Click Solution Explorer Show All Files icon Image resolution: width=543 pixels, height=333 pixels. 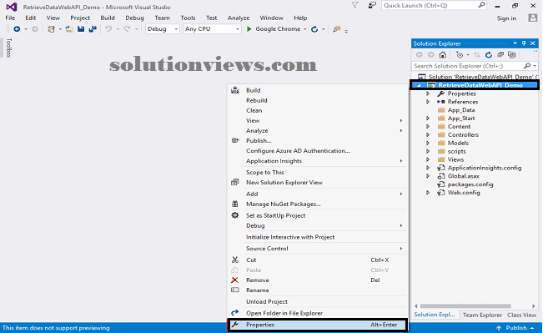tap(512, 55)
